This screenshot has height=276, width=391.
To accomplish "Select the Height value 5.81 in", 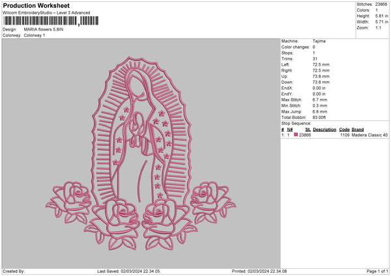I will pos(381,16).
